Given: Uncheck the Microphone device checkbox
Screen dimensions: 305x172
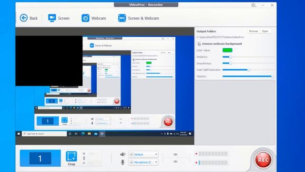Looking at the screenshot, I should pos(132,162).
